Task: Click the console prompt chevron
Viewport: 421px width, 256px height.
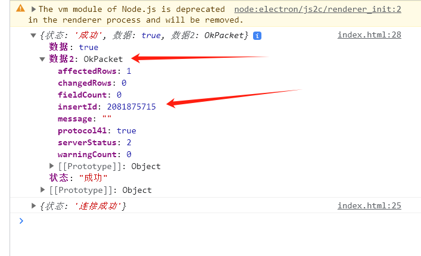Action: [x=21, y=220]
